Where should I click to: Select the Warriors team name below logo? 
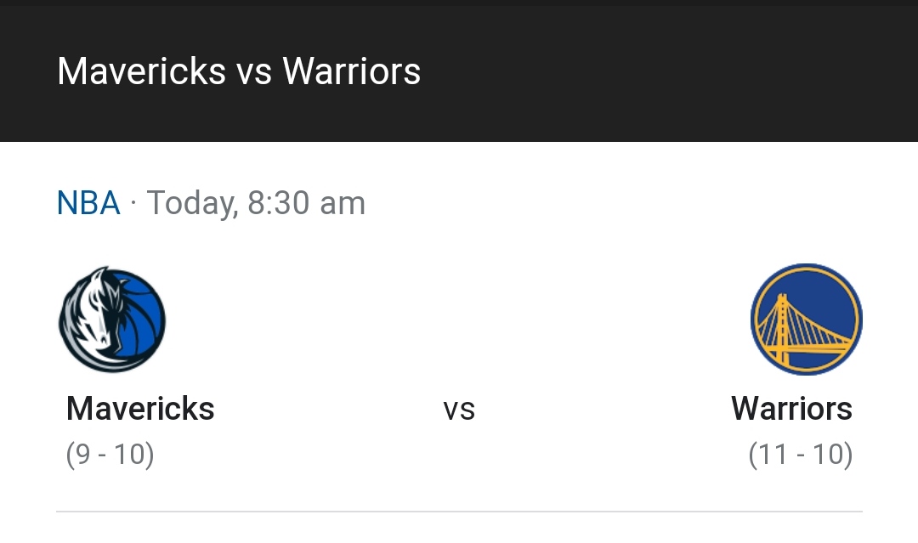click(791, 409)
